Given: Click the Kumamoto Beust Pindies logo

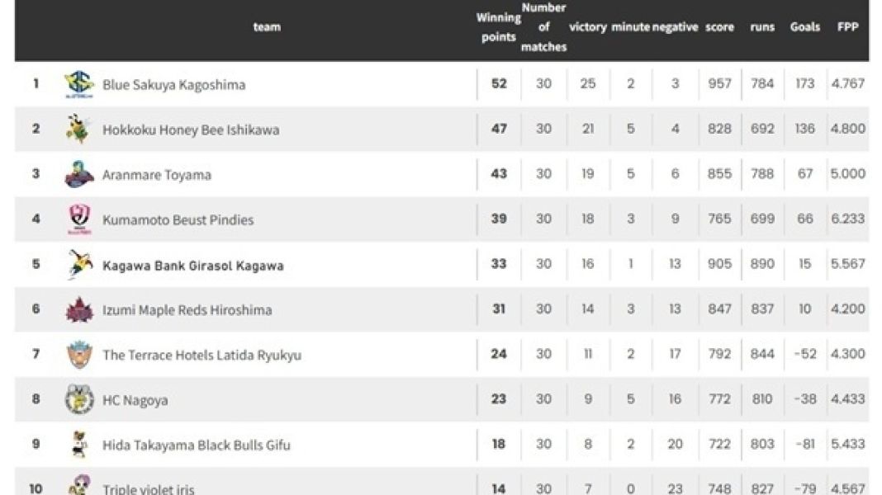Looking at the screenshot, I should click(x=79, y=219).
